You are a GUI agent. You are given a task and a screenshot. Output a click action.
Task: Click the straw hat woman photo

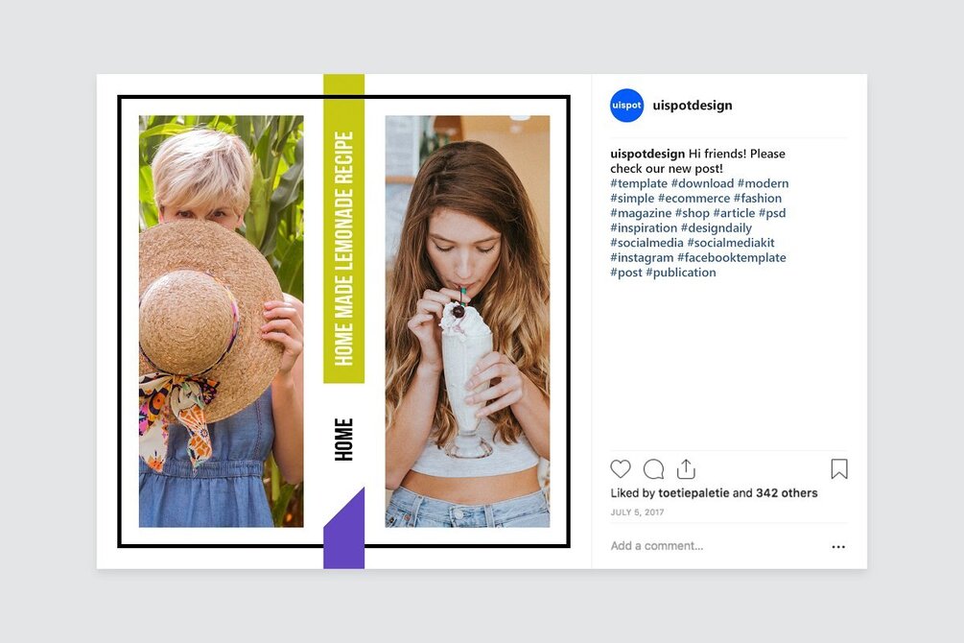pyautogui.click(x=221, y=321)
